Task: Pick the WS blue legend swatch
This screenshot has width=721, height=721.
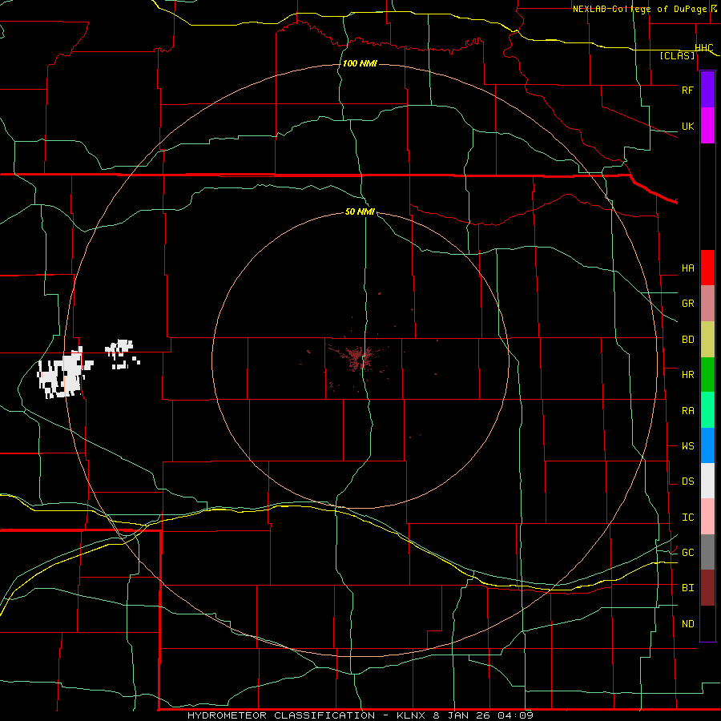Action: 707,445
